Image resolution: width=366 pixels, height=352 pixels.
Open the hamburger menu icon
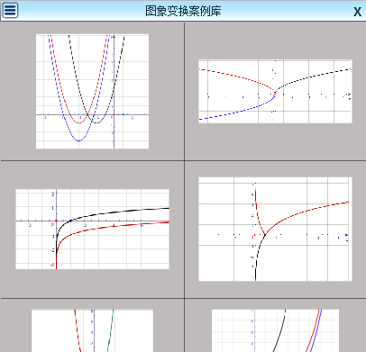coord(10,10)
